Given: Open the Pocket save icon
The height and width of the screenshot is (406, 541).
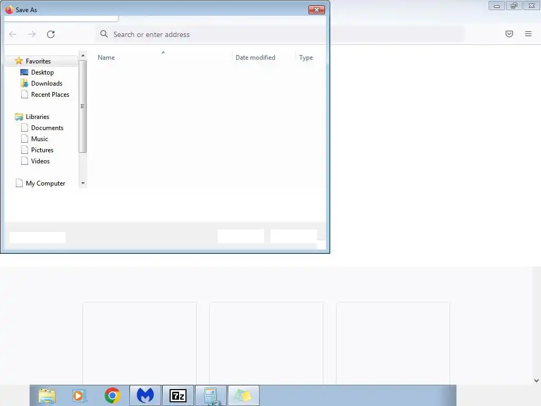Looking at the screenshot, I should coord(509,34).
